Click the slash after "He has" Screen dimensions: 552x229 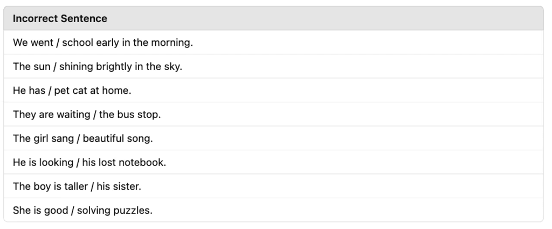click(50, 91)
